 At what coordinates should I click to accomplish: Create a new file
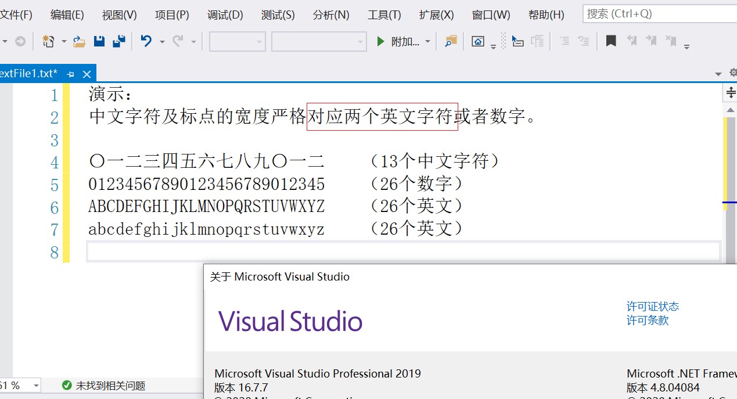click(48, 41)
